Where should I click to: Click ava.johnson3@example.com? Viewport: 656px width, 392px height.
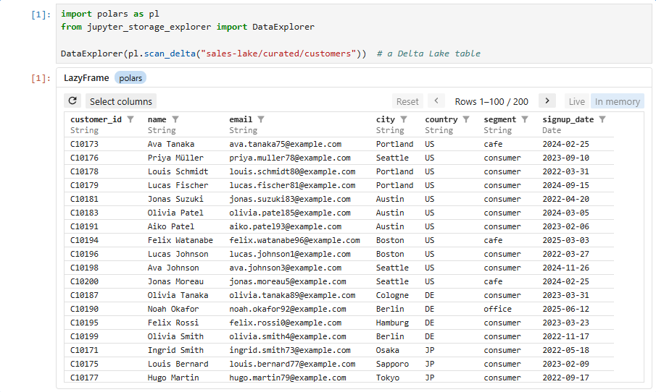click(x=285, y=268)
